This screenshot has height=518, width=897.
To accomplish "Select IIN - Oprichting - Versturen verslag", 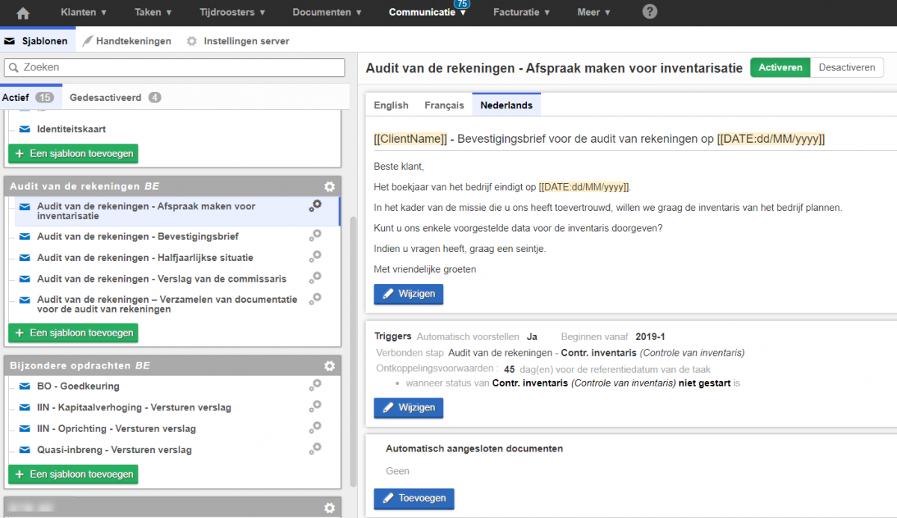I will [x=117, y=429].
